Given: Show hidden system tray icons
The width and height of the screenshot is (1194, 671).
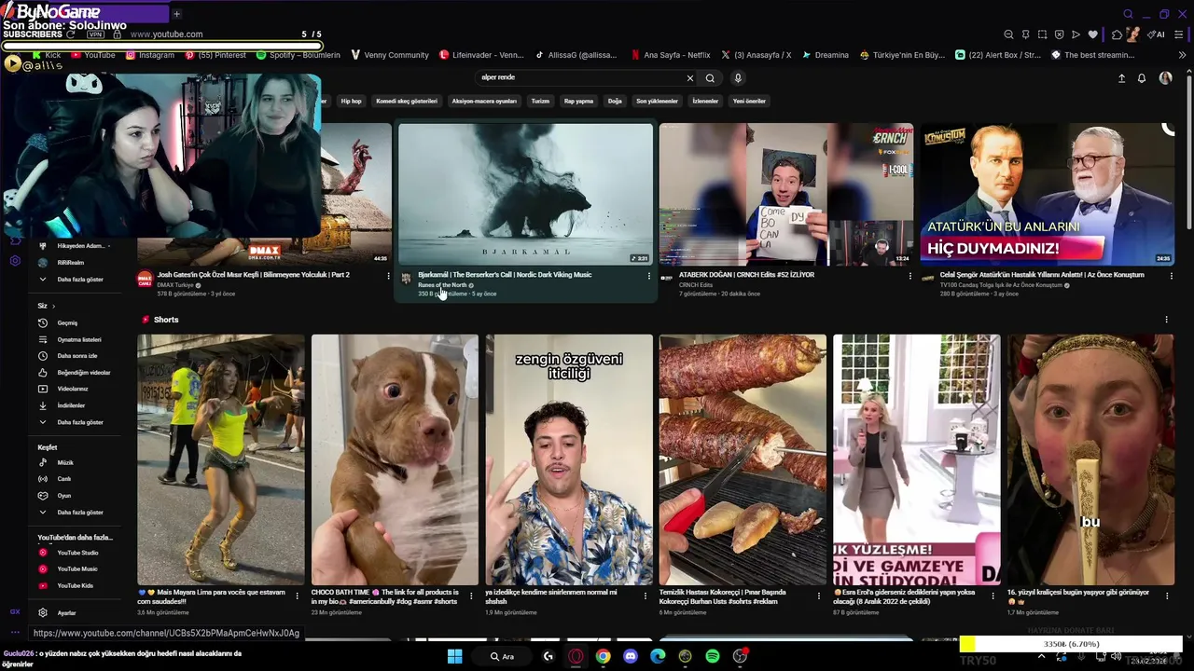Looking at the screenshot, I should pyautogui.click(x=1041, y=656).
